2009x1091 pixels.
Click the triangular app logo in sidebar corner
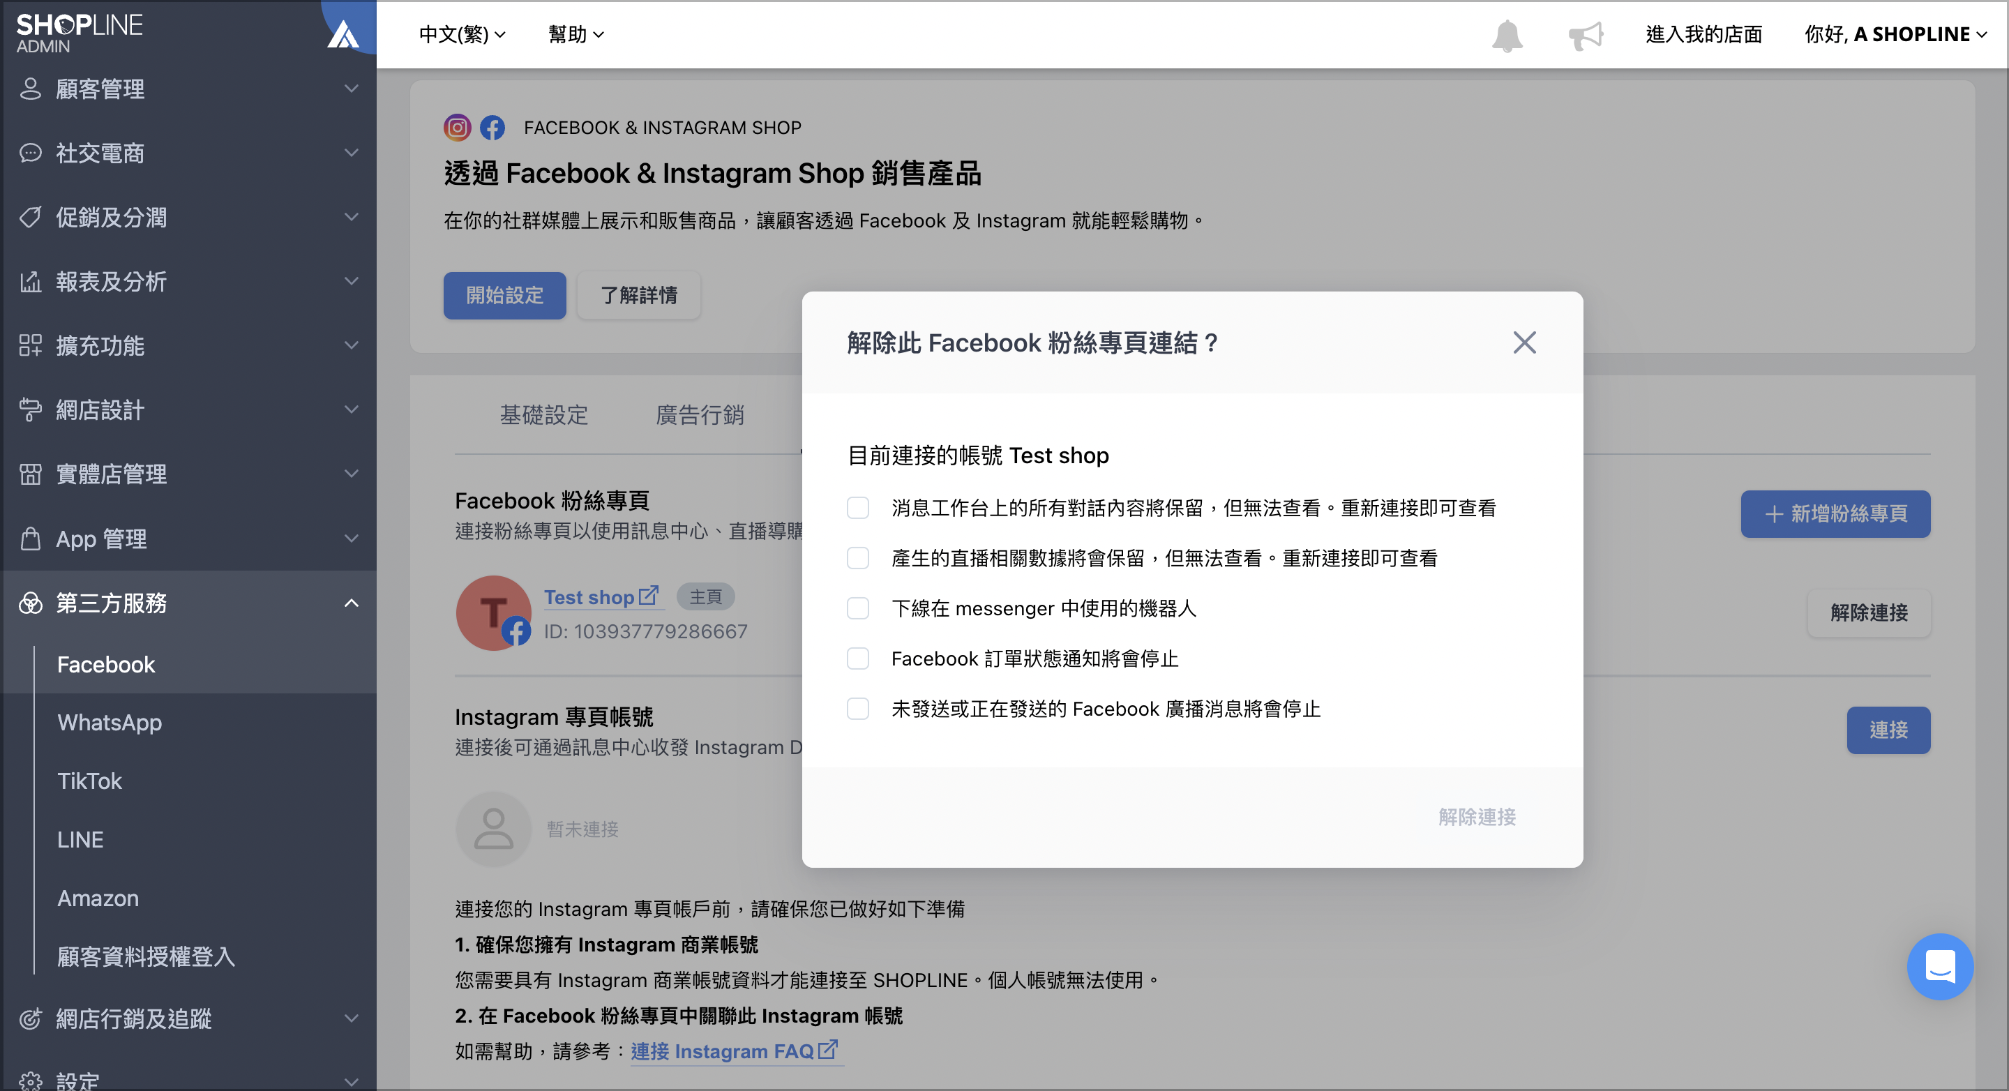343,34
